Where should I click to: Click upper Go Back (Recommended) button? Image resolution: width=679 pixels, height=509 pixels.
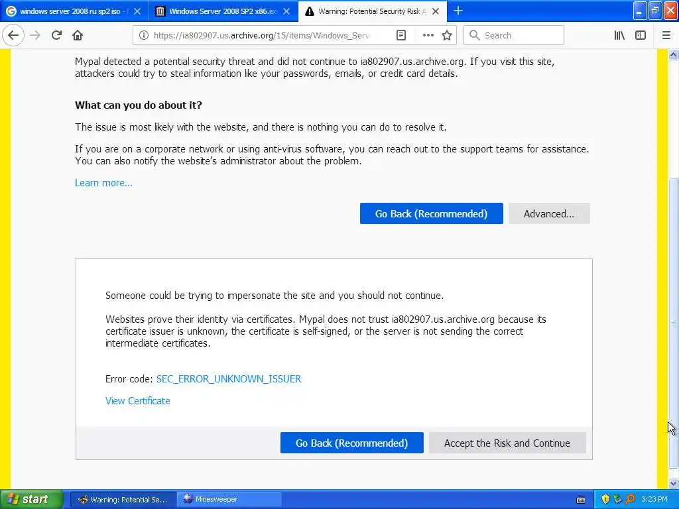coord(431,213)
